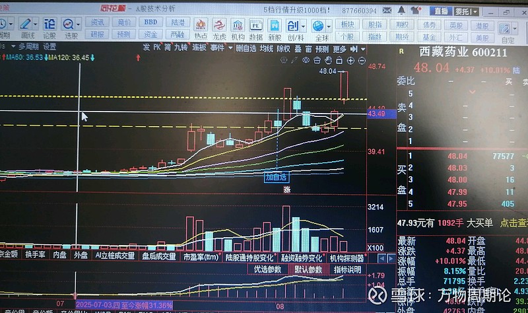
Task: Switch to 市盈率(ttm) indicator tab
Action: point(201,257)
